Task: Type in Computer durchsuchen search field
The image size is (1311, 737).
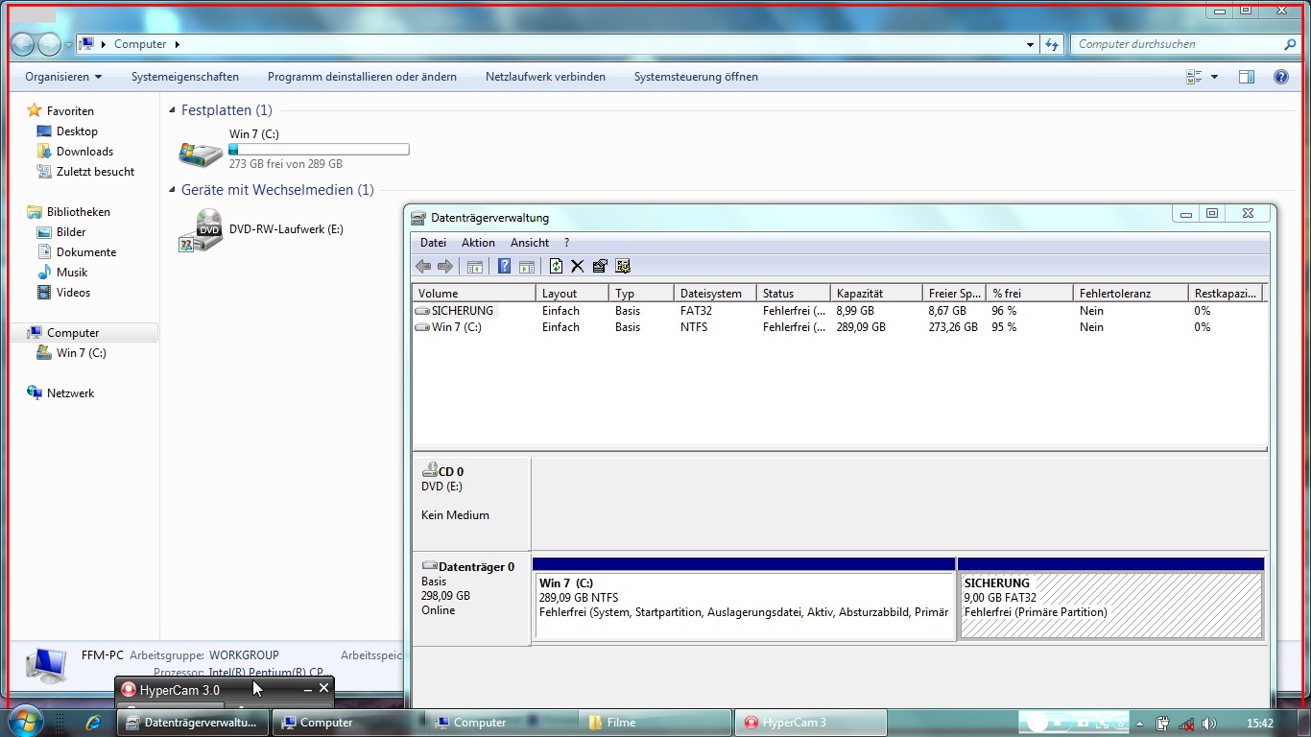Action: point(1178,44)
